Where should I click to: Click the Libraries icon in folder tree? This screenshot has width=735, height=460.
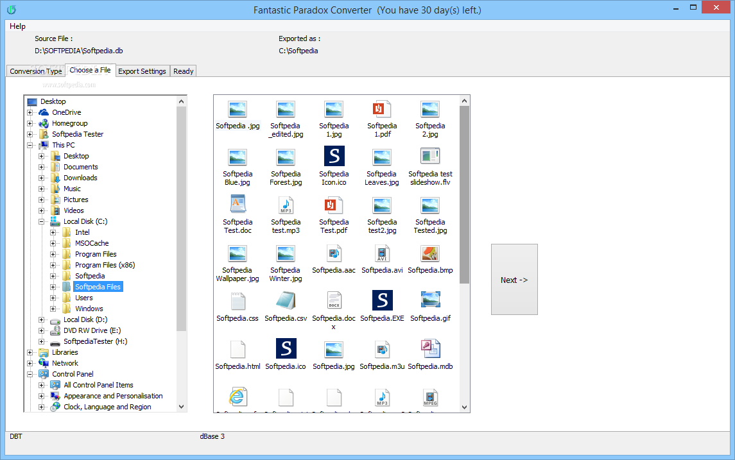coord(44,352)
